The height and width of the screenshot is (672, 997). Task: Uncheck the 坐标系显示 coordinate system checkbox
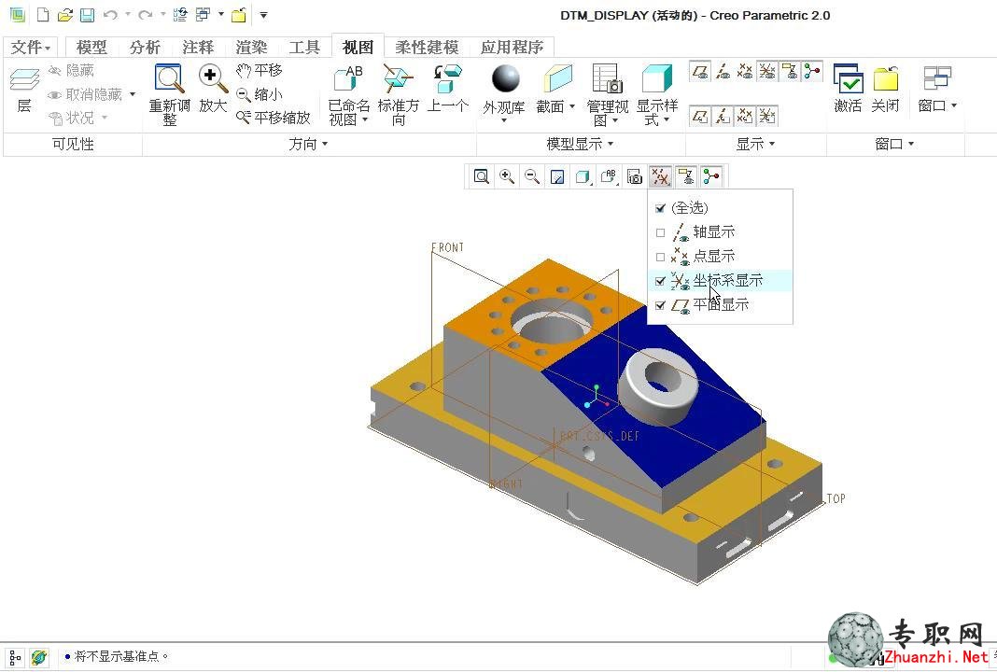pos(660,281)
